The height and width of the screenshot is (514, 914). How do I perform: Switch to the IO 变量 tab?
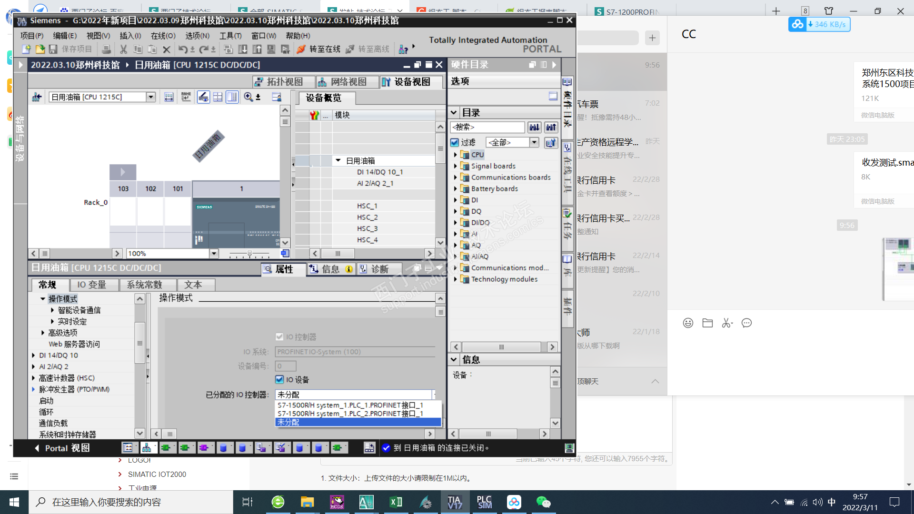point(91,285)
